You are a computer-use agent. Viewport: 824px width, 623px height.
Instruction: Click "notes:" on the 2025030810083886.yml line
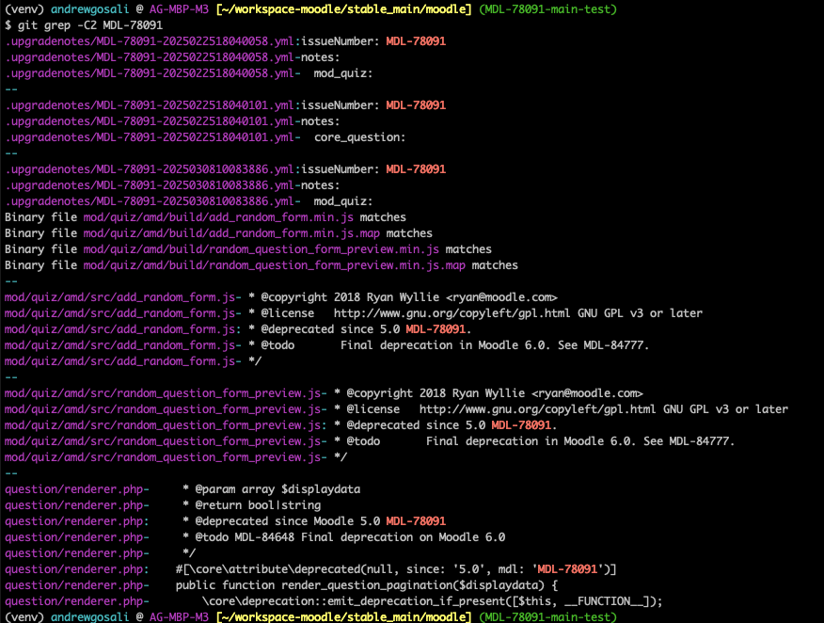[x=320, y=185]
